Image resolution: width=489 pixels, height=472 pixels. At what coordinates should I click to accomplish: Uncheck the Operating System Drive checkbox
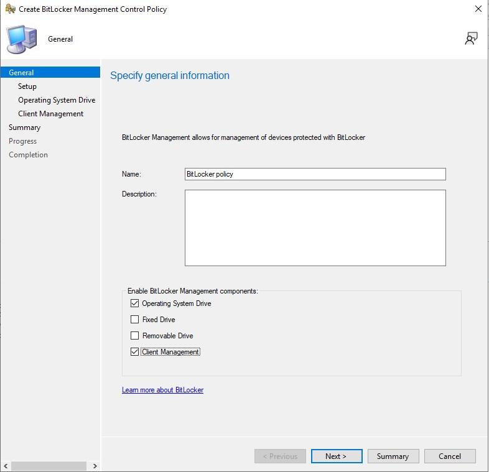click(x=134, y=303)
